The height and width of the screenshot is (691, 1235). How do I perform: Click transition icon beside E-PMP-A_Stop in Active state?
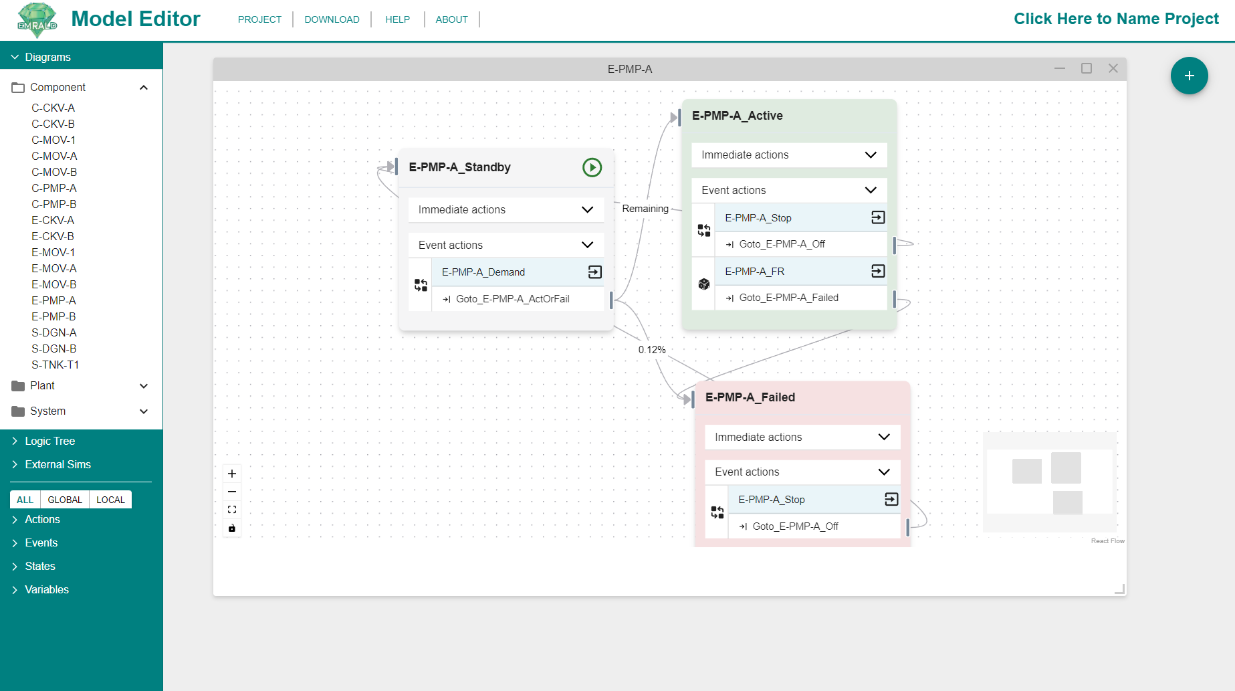pyautogui.click(x=704, y=231)
